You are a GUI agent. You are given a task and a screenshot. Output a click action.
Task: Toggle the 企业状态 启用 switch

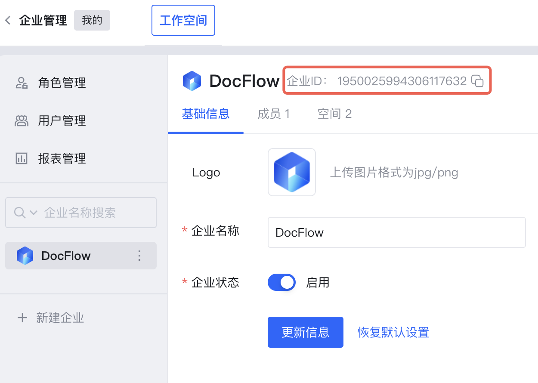pyautogui.click(x=281, y=282)
